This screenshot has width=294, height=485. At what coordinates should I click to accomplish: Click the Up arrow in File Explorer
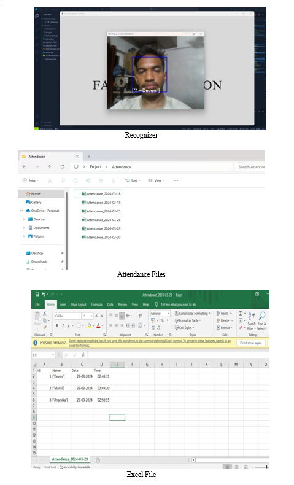50,167
